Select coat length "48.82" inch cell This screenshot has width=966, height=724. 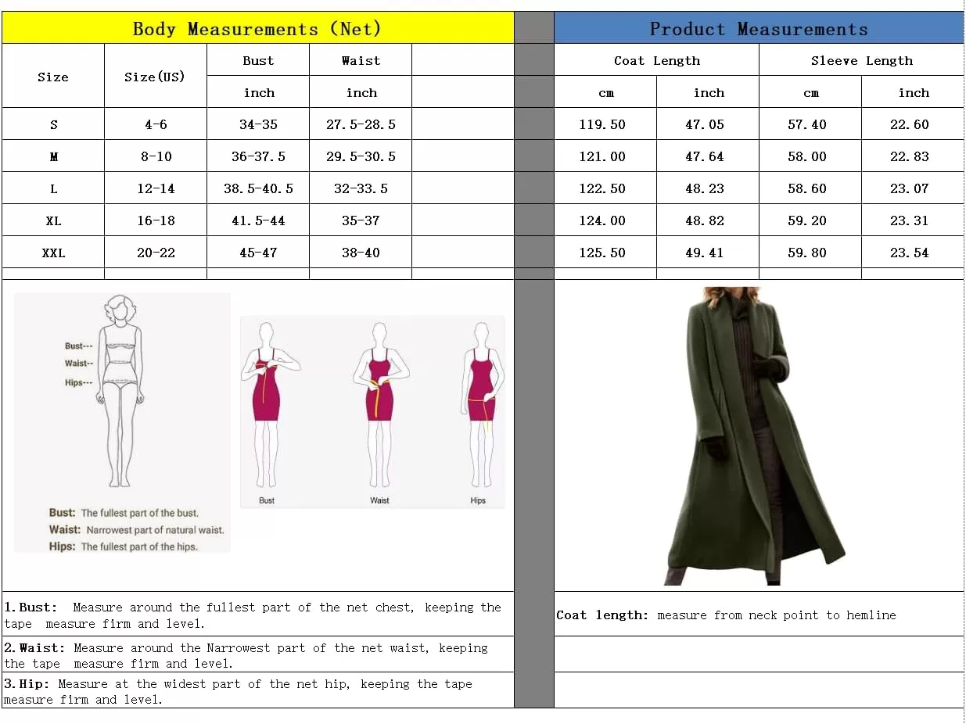click(x=708, y=220)
